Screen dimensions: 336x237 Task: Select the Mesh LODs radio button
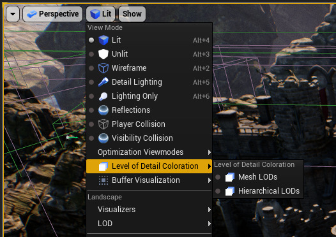coord(218,177)
